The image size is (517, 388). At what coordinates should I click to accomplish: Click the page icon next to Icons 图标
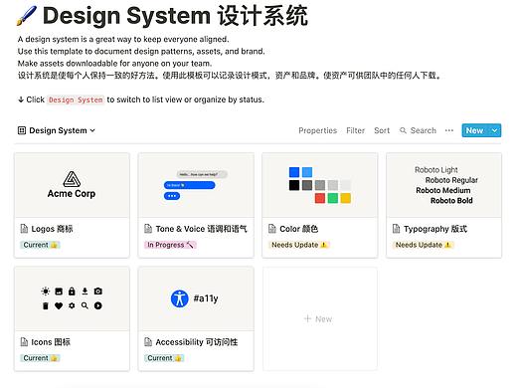tap(24, 342)
